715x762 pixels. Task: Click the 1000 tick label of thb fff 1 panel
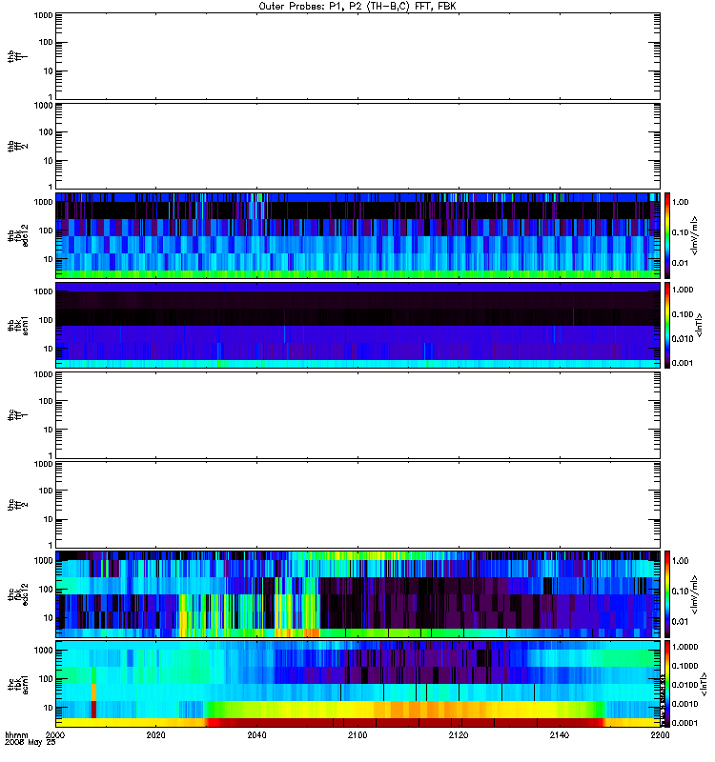pos(43,15)
